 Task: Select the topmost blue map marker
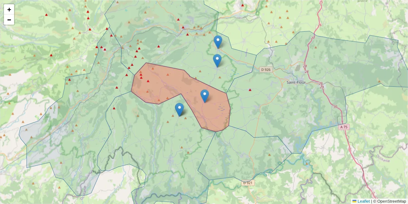click(218, 41)
